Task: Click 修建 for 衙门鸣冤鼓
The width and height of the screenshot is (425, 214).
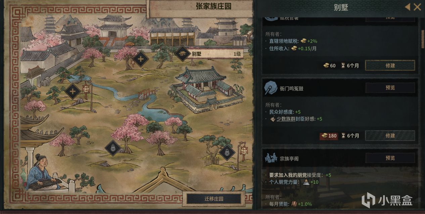Action: pos(390,136)
